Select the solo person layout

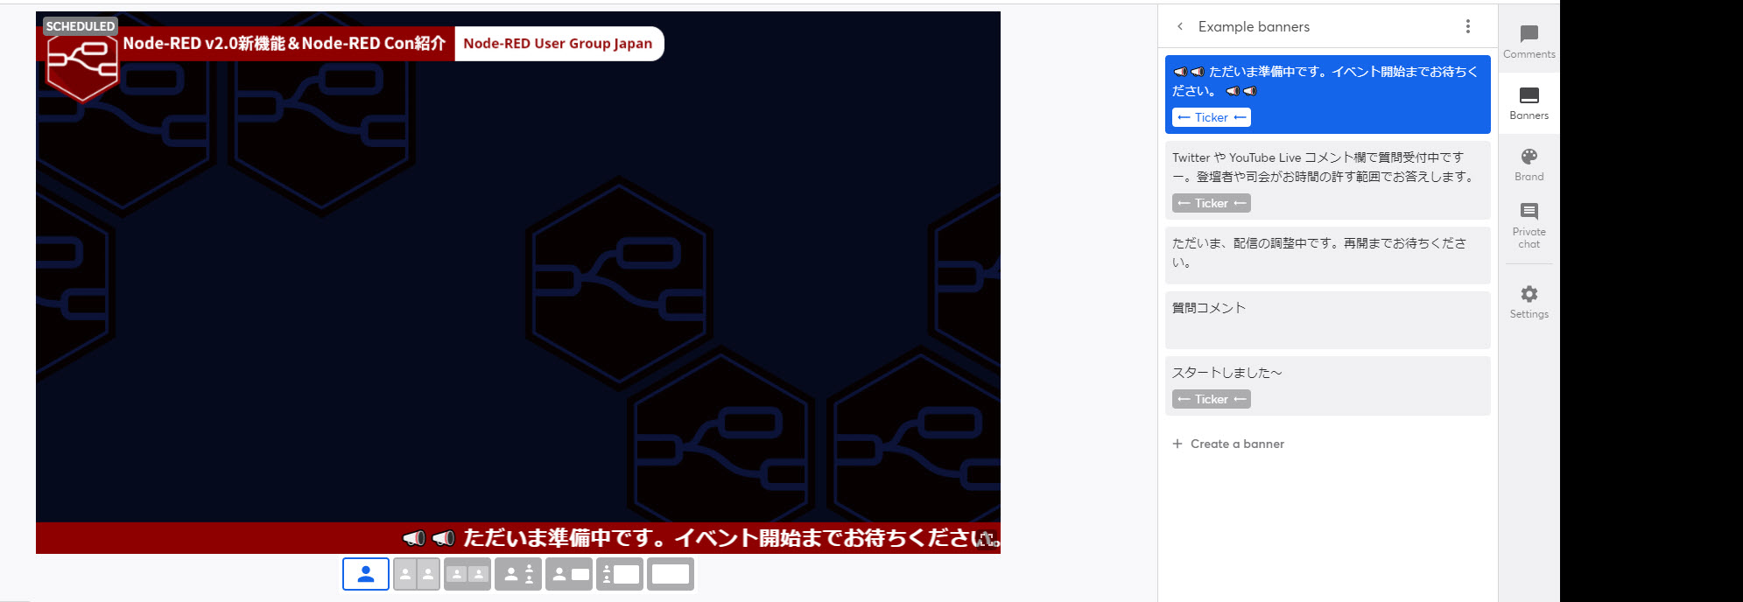(x=366, y=574)
